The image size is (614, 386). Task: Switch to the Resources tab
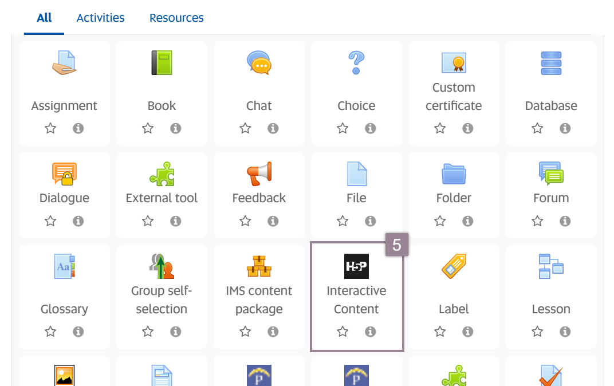click(176, 18)
